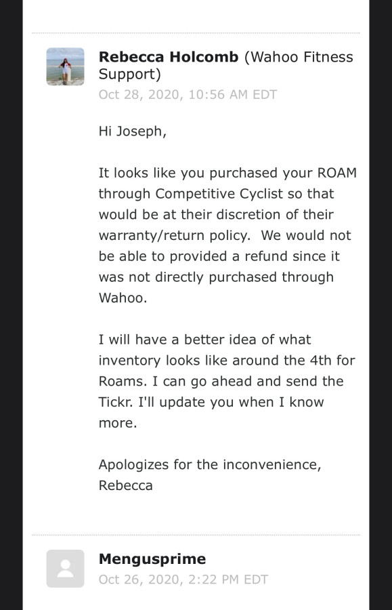Viewport: 392px width, 610px height.
Task: Click the 'Tickr.' product mention
Action: point(115,402)
